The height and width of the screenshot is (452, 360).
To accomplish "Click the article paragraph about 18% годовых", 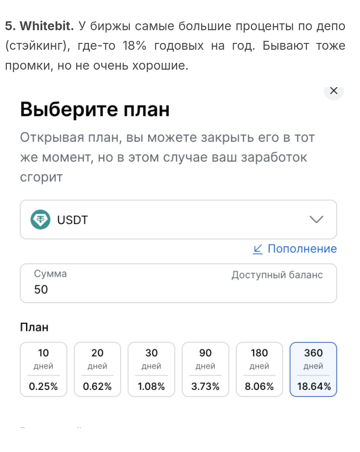I will pyautogui.click(x=175, y=46).
